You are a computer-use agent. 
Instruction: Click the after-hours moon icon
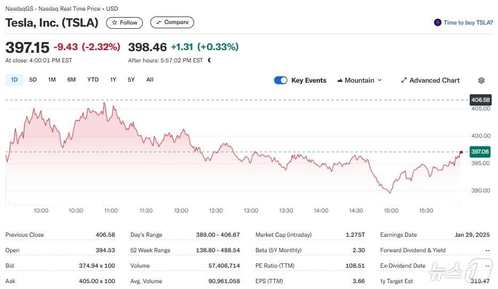(210, 60)
